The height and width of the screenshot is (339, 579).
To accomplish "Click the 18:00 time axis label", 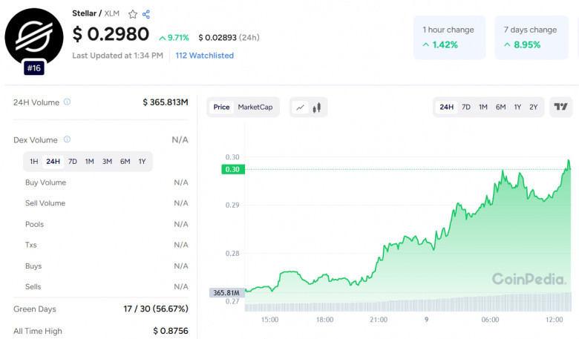I will click(x=324, y=320).
